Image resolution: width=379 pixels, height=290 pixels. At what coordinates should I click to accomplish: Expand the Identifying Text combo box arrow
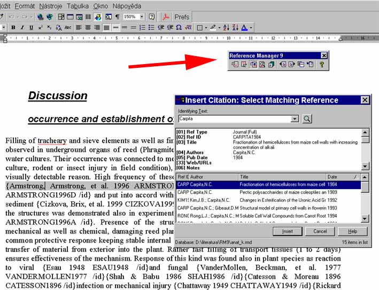click(295, 119)
